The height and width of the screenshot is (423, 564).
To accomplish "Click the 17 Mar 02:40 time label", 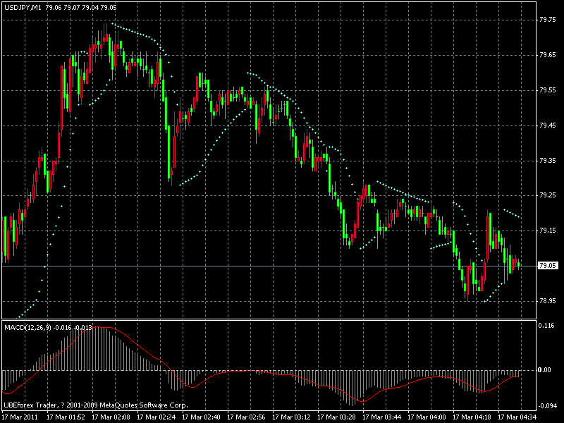I will [201, 417].
